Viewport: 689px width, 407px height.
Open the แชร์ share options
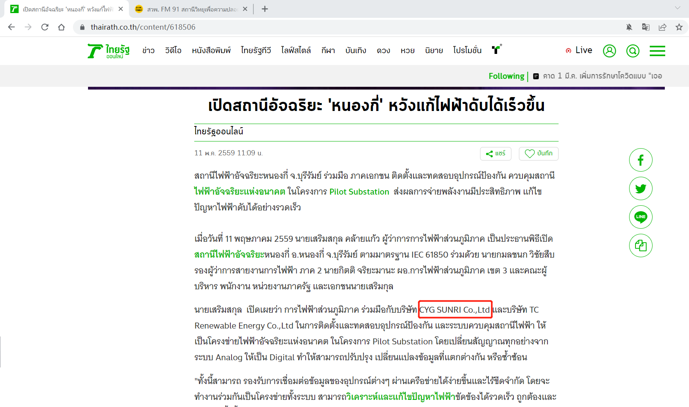pos(496,153)
